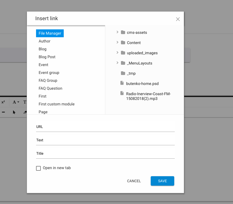Select the arrow cursor tool in editor toolbar
The image size is (233, 204).
[14, 112]
